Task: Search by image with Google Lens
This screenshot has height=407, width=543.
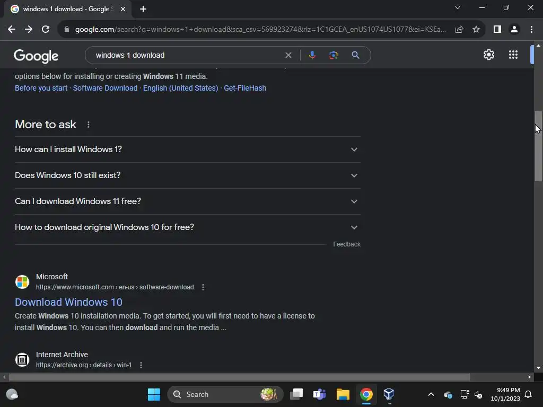Action: tap(334, 55)
